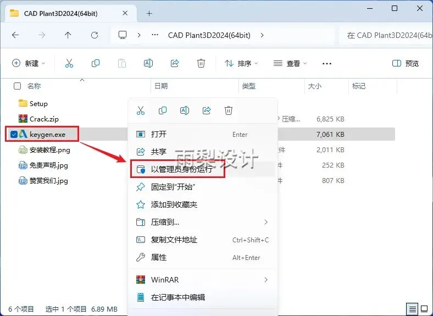Viewport: 433px width, 316px height.
Task: Select 打开 in the context menu
Action: 203,134
